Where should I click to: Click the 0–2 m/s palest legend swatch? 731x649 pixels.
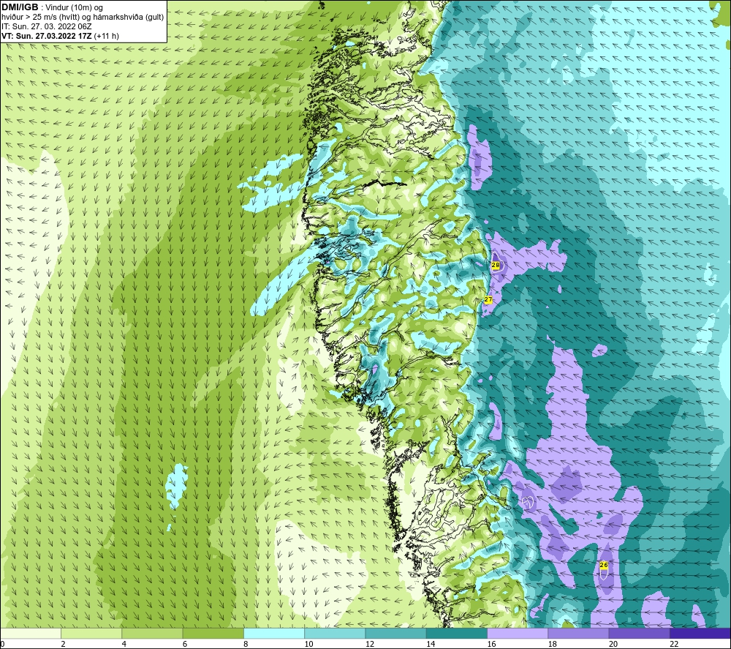[x=30, y=633]
